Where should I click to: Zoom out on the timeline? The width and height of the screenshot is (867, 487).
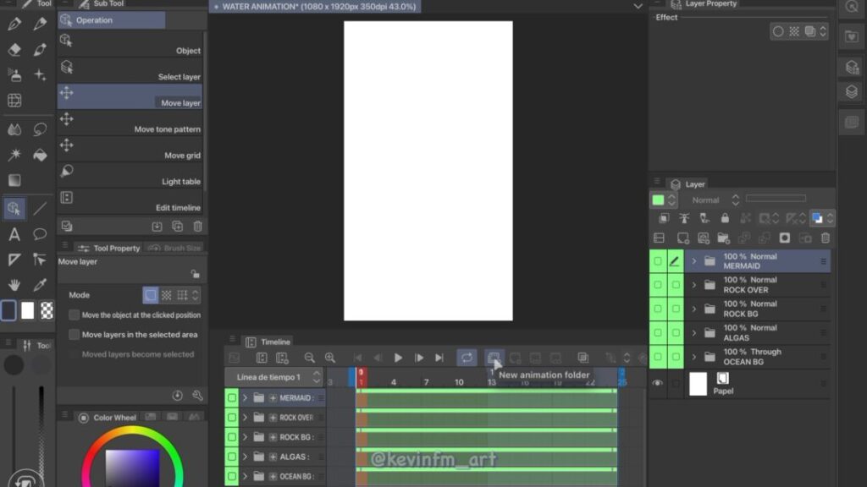[310, 358]
